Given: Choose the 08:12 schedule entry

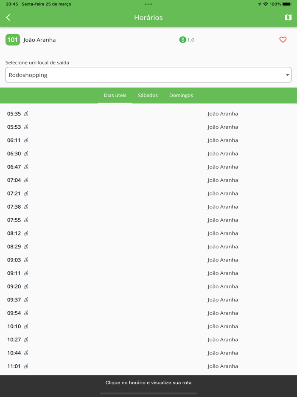Looking at the screenshot, I should tap(14, 233).
